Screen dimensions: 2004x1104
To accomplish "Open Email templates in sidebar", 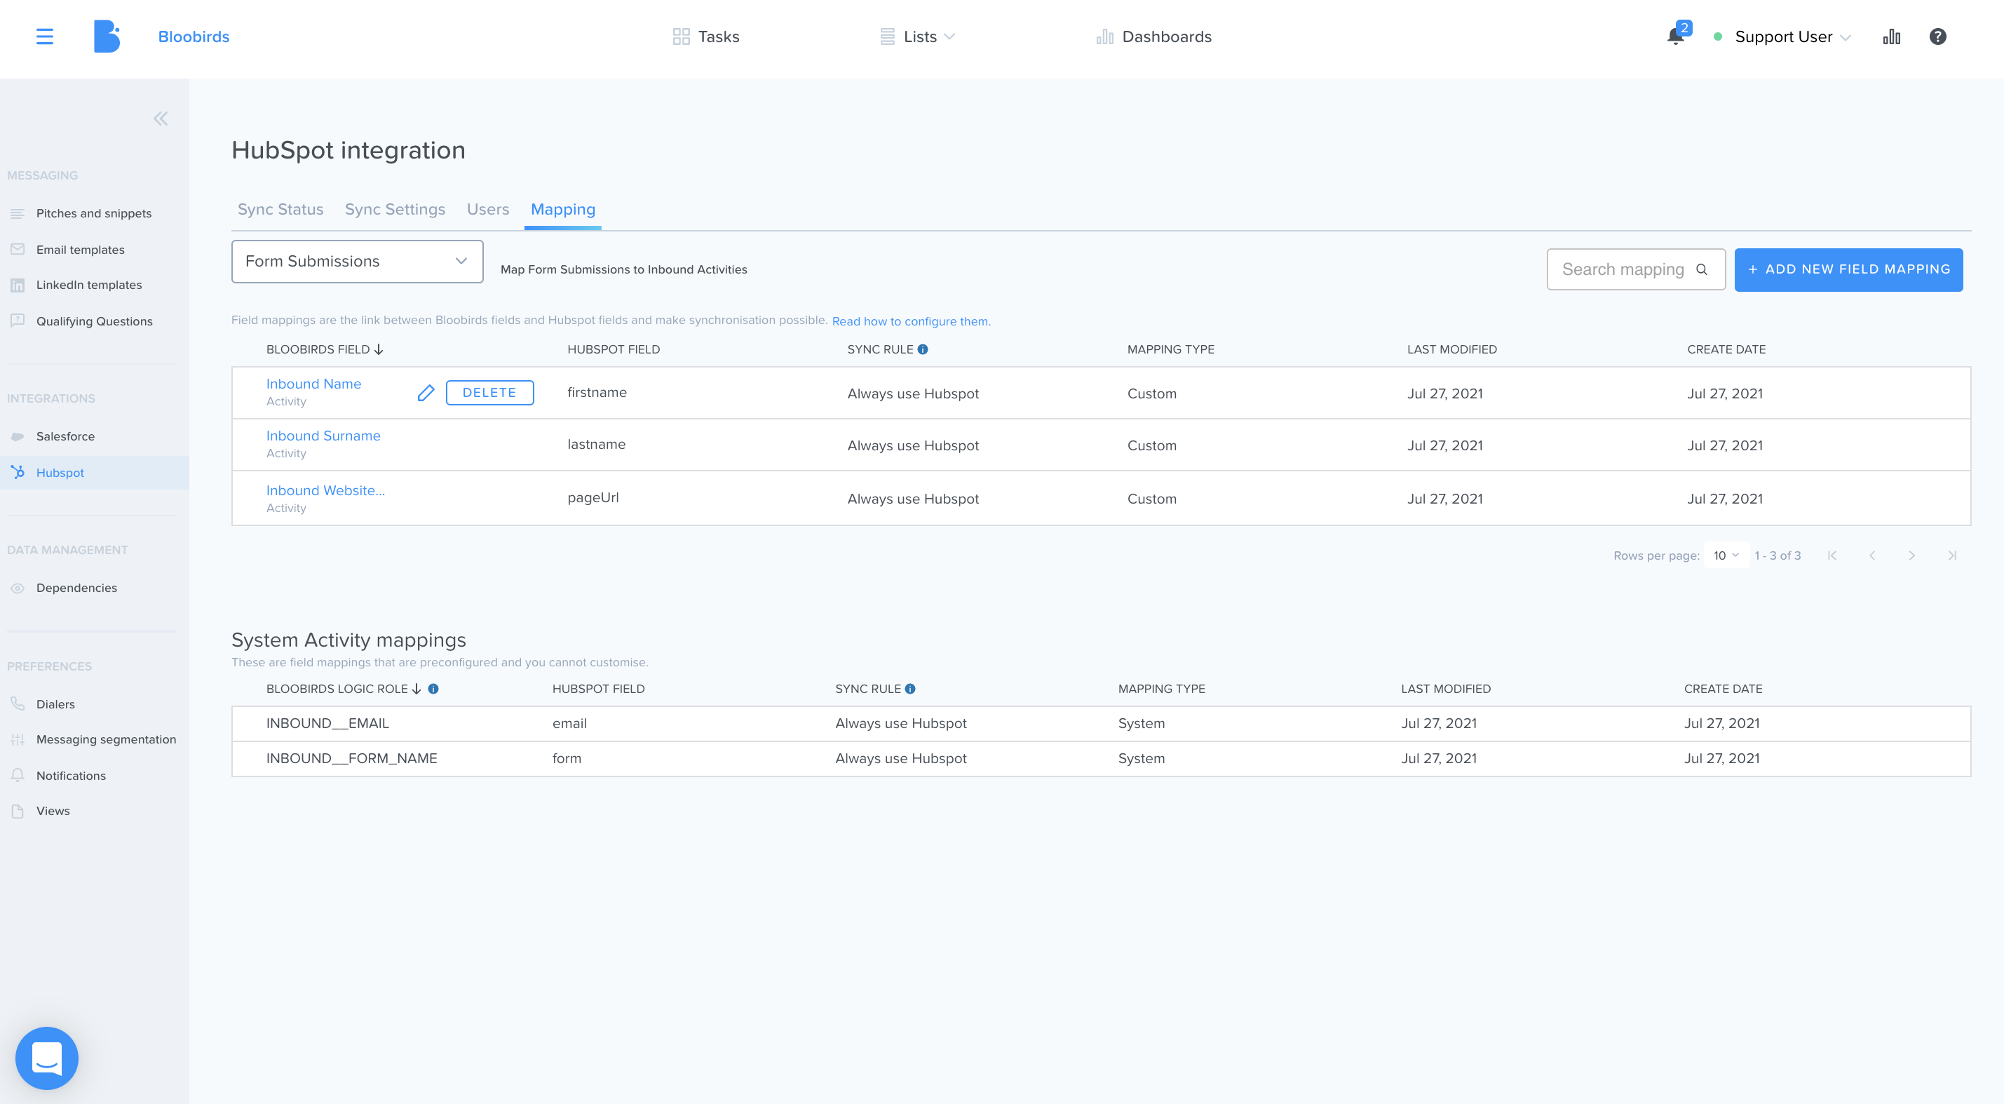I will [x=80, y=250].
